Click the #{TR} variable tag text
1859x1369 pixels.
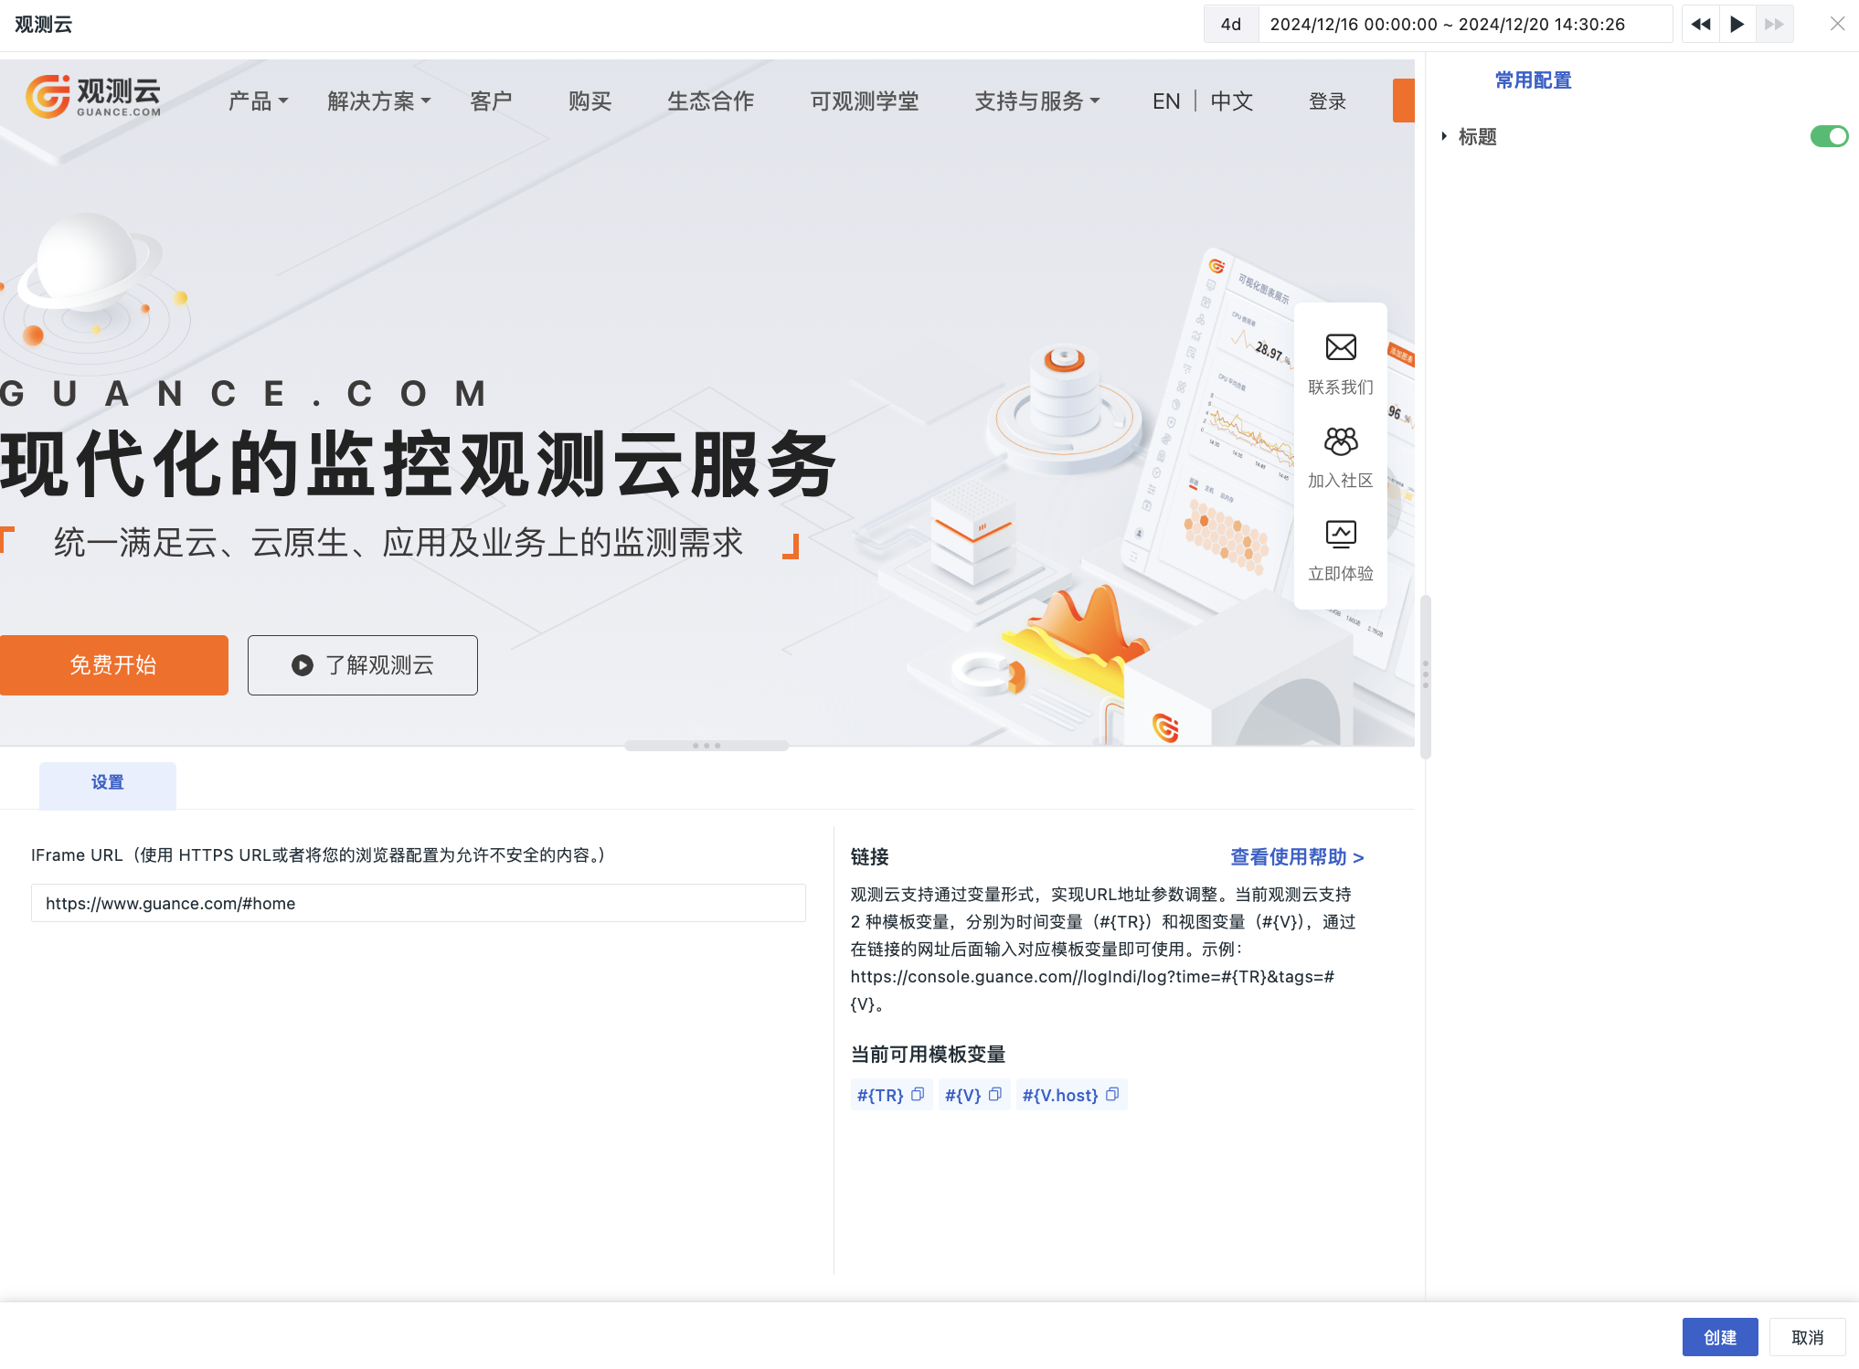coord(880,1095)
